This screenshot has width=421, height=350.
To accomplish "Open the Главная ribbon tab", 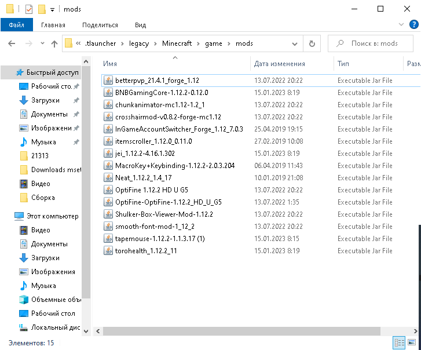I will click(53, 25).
